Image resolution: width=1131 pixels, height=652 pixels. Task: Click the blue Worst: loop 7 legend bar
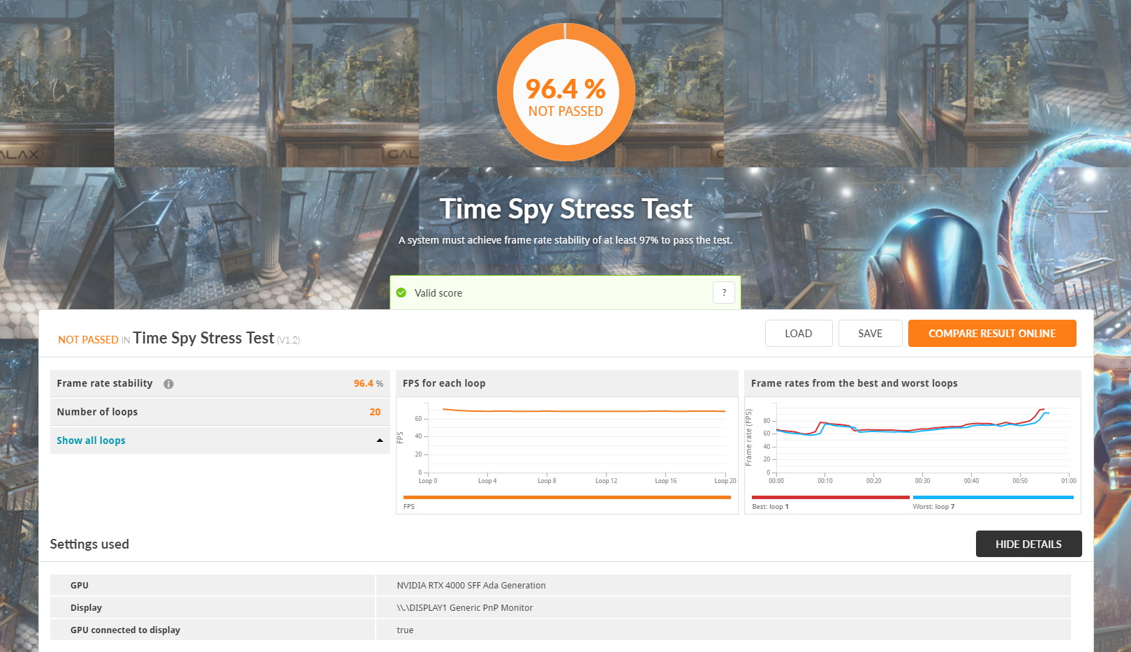click(x=993, y=498)
